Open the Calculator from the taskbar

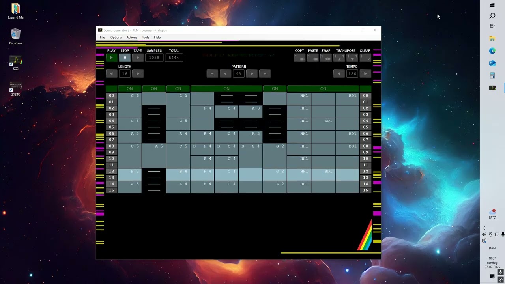point(492,75)
